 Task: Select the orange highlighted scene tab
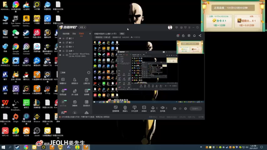81,34
